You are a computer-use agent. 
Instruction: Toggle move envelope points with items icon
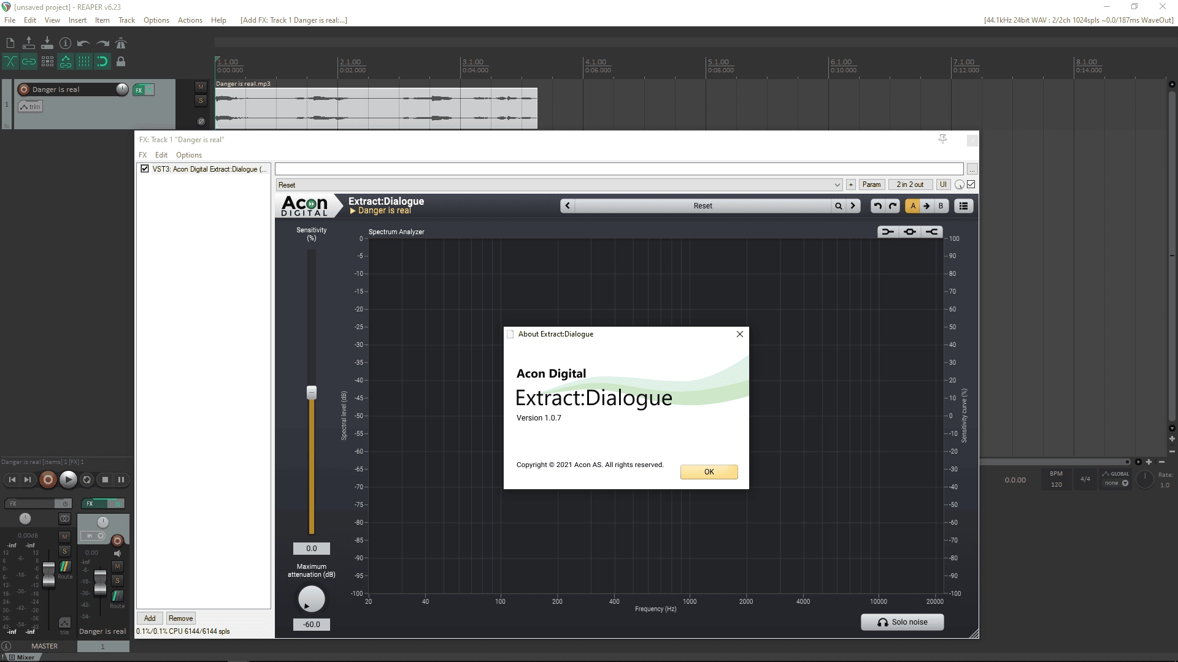66,61
